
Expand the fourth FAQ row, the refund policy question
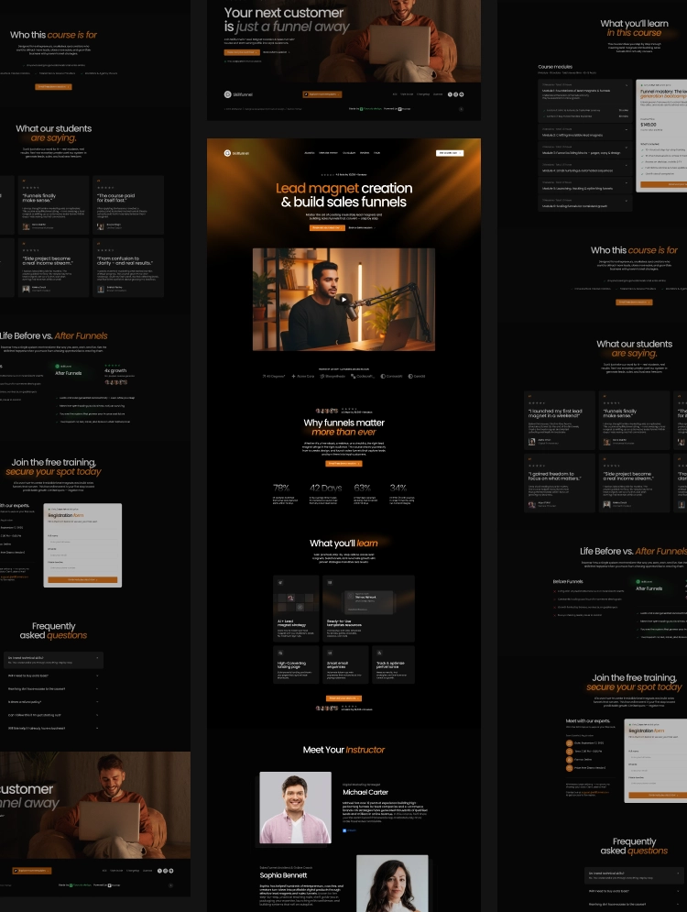coord(53,702)
